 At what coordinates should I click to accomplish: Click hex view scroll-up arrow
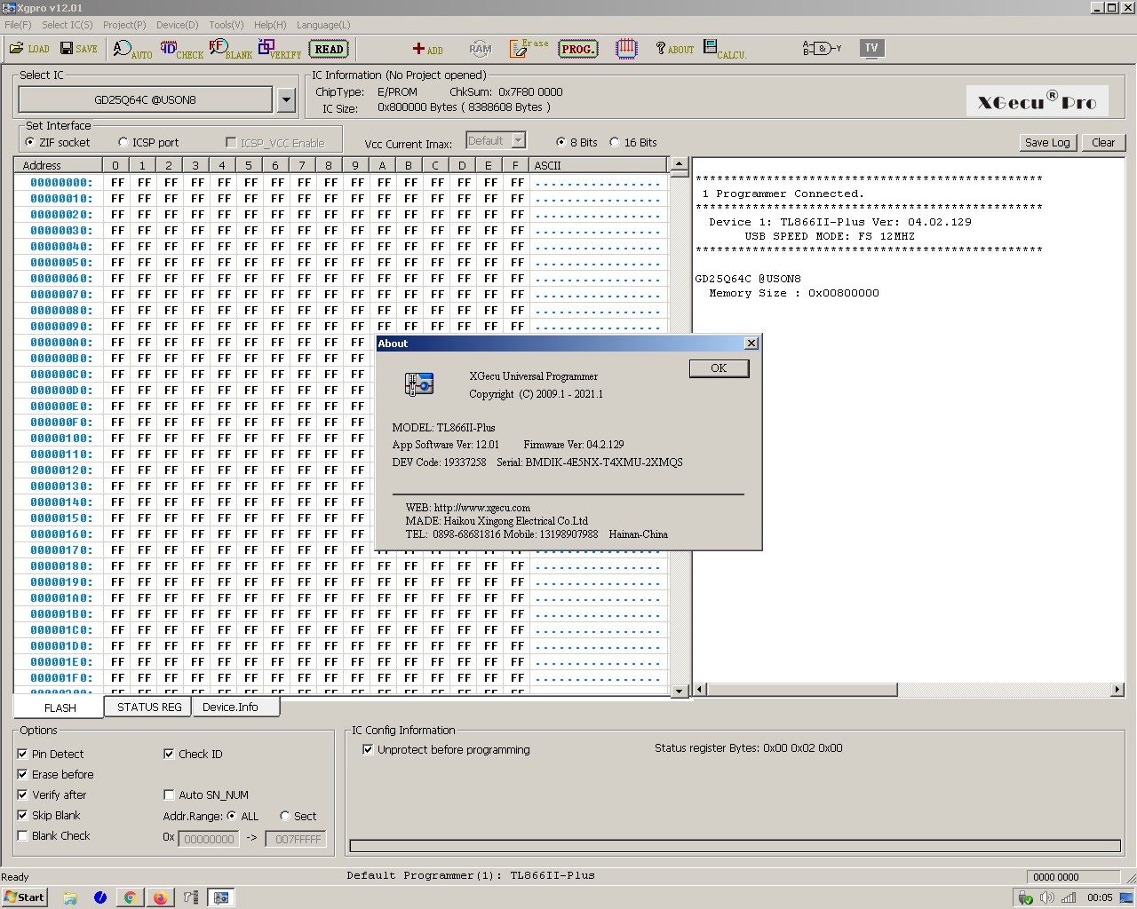tap(680, 164)
